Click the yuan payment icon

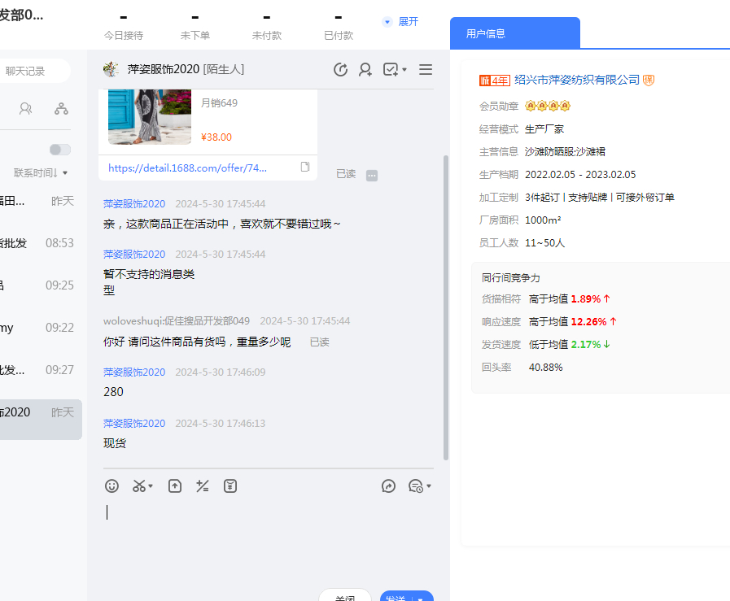pyautogui.click(x=231, y=486)
